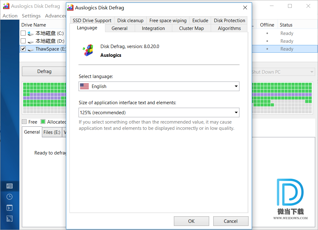Click the Drive Name column header

coord(34,25)
